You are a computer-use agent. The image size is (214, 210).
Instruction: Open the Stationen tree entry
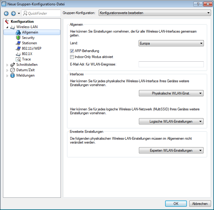coord(29,43)
